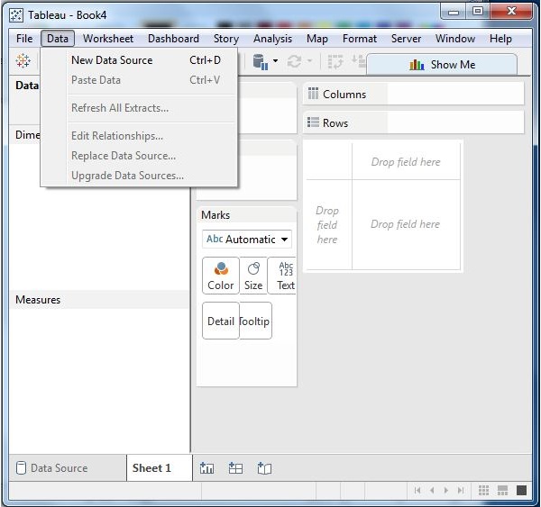Image resolution: width=541 pixels, height=507 pixels.
Task: Click the Tableau start page logo icon
Action: click(23, 61)
